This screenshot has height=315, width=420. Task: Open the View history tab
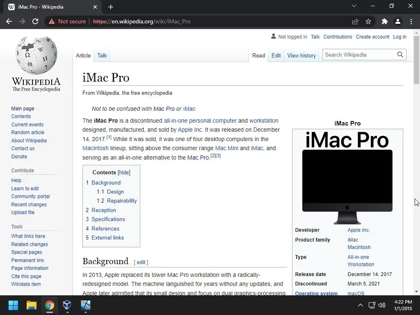(x=301, y=55)
